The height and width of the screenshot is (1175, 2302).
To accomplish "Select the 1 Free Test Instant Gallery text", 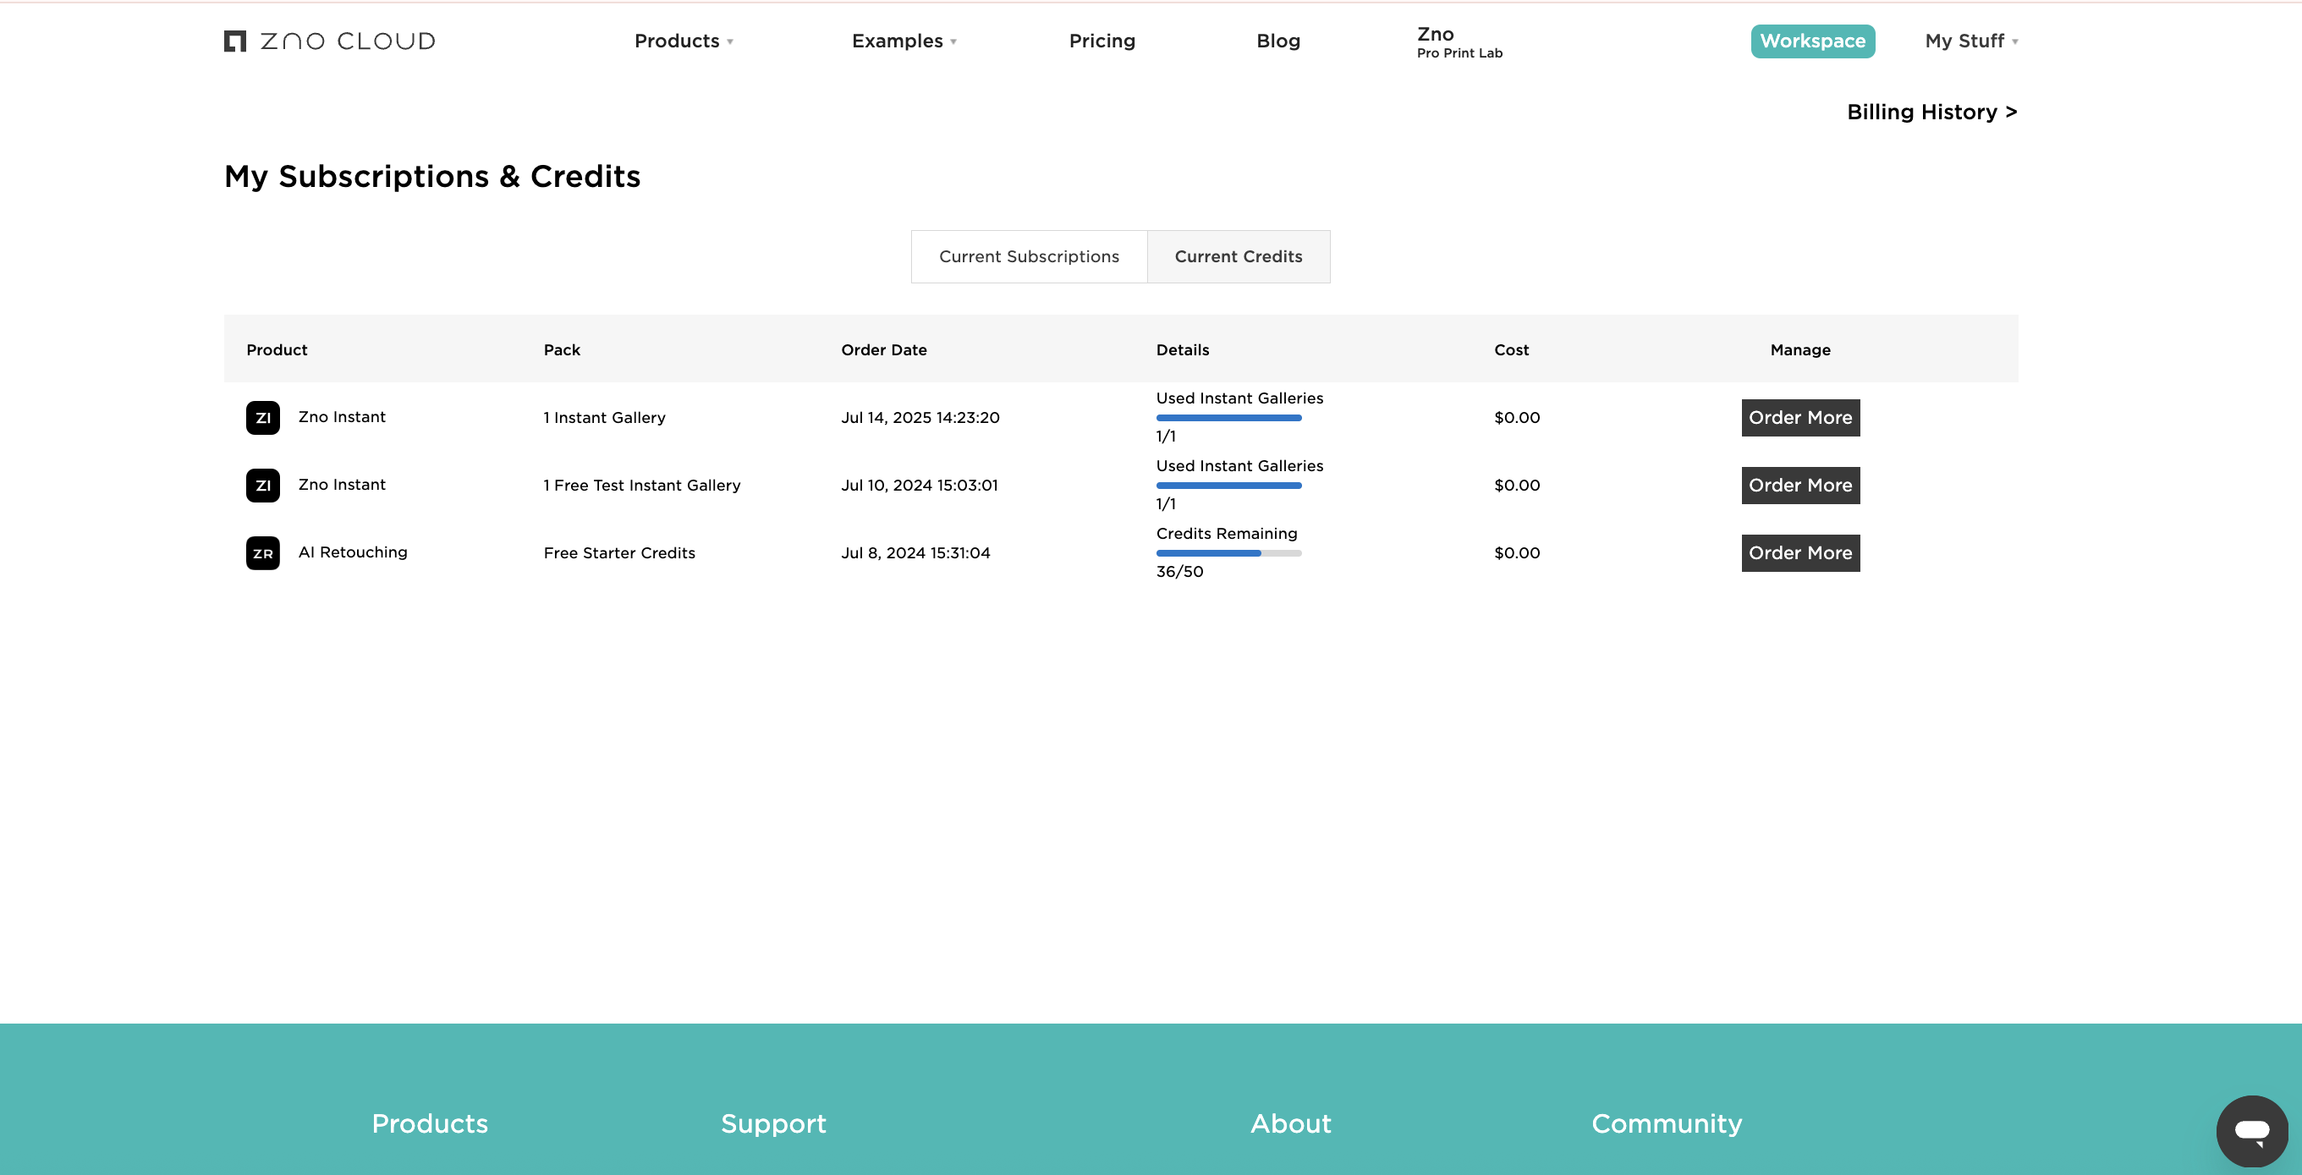I will coord(641,486).
